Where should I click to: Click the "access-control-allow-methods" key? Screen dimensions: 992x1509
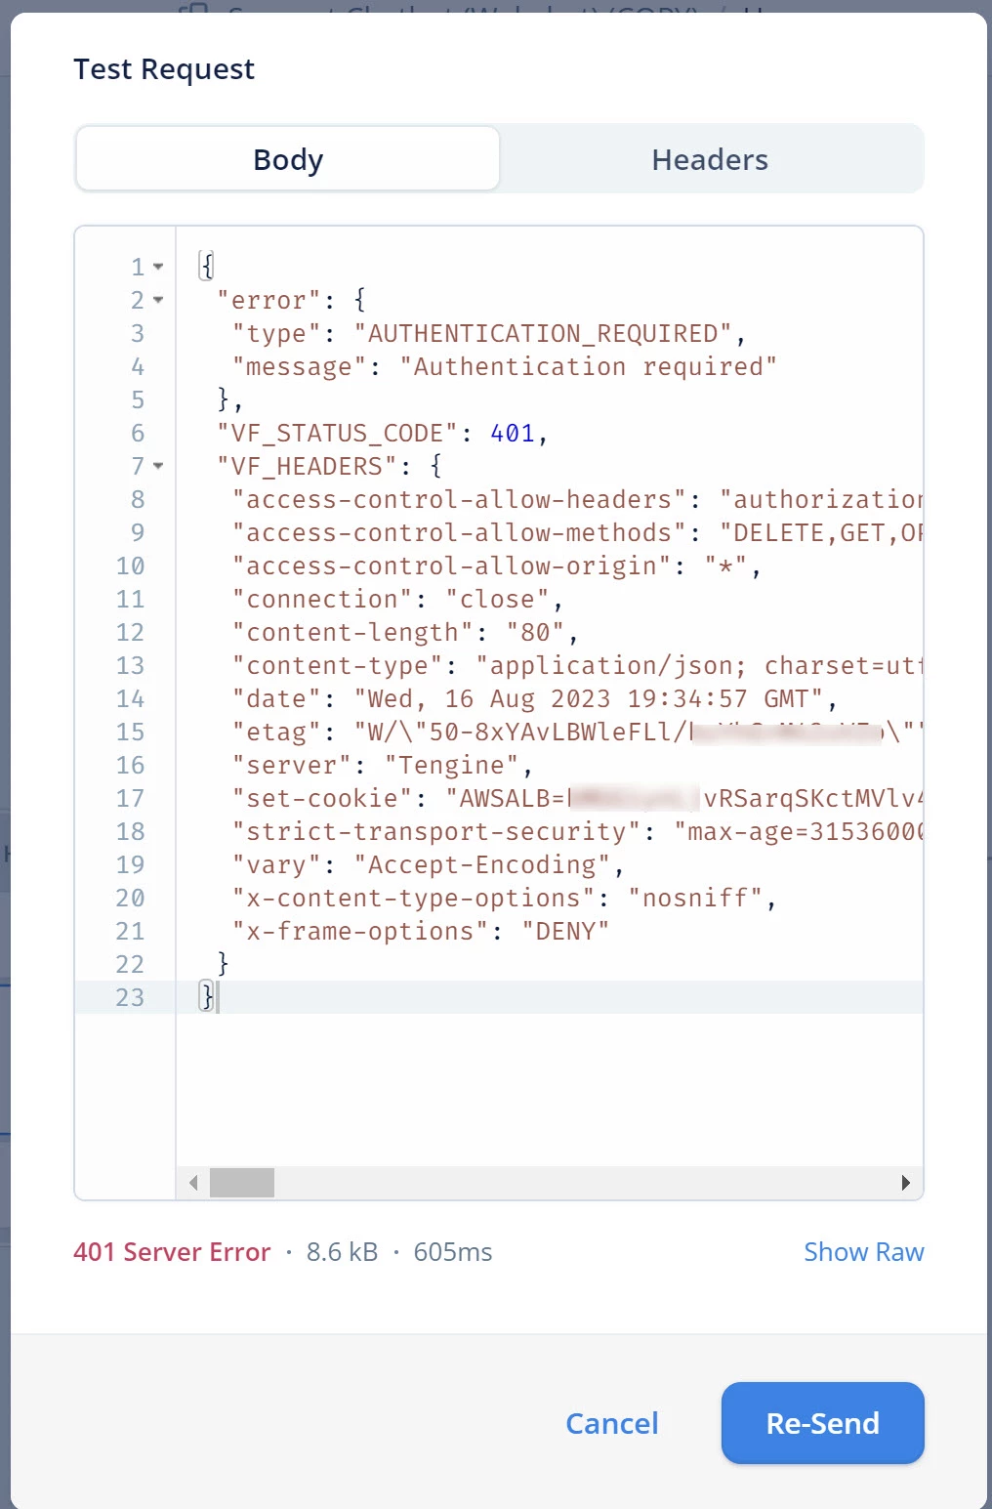pyautogui.click(x=459, y=533)
